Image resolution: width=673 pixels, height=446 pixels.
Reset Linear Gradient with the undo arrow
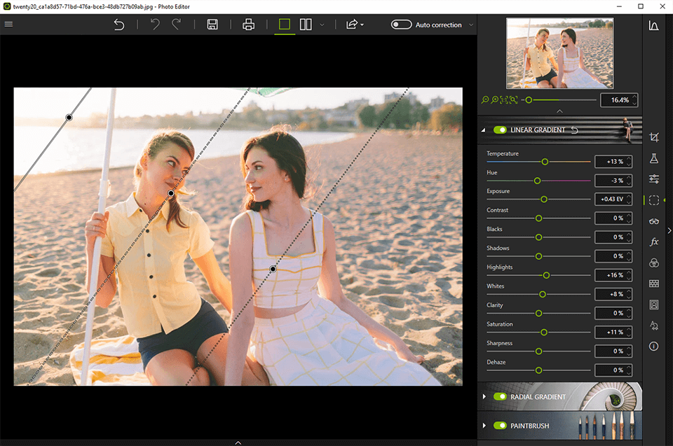[575, 130]
